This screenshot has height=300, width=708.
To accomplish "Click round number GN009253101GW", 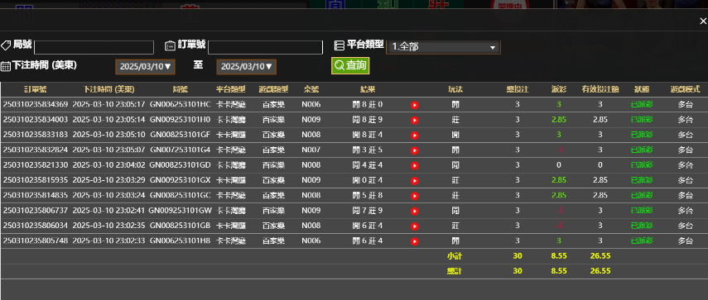I will click(x=181, y=211).
